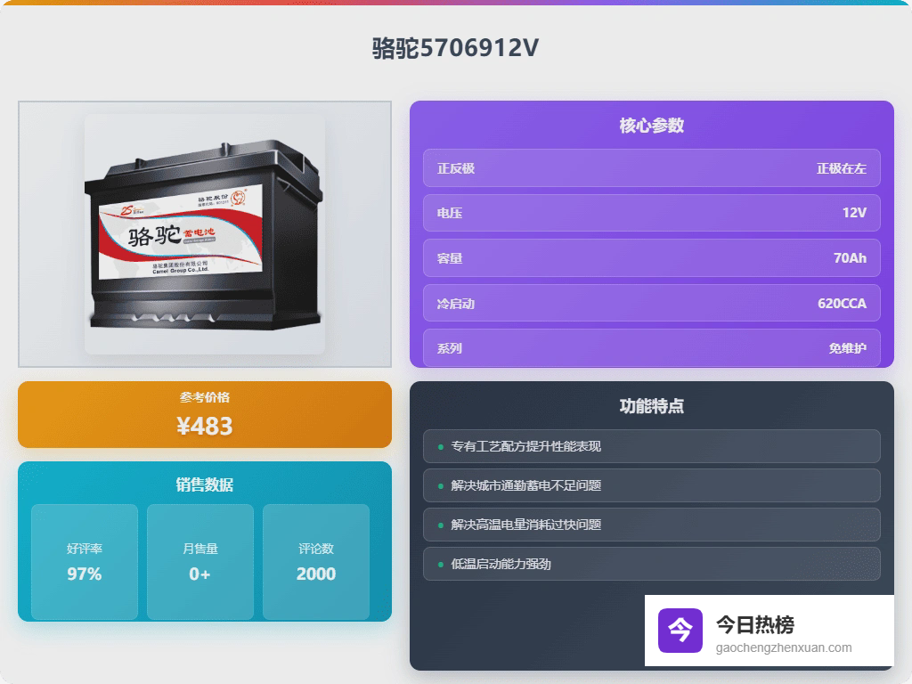Select the 系列 免维护 parameter row

[651, 347]
